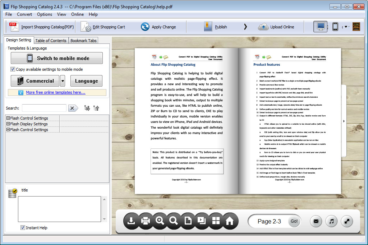Click the Home icon in viewer toolbar
Image resolution: width=368 pixels, height=245 pixels.
230,221
